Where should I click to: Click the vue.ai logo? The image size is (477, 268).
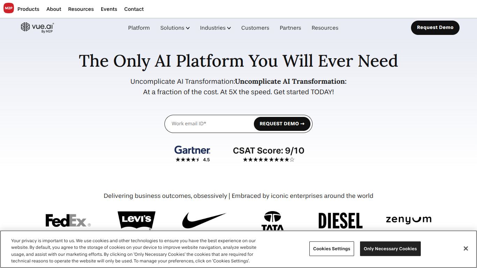(37, 27)
